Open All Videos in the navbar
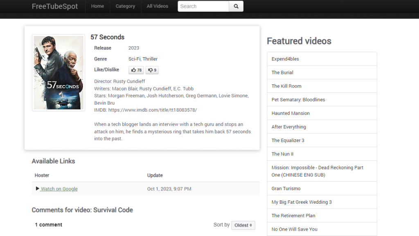 coord(158,6)
